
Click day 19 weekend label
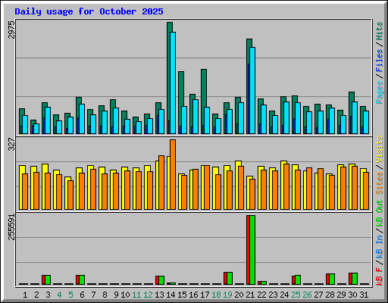click(x=227, y=295)
